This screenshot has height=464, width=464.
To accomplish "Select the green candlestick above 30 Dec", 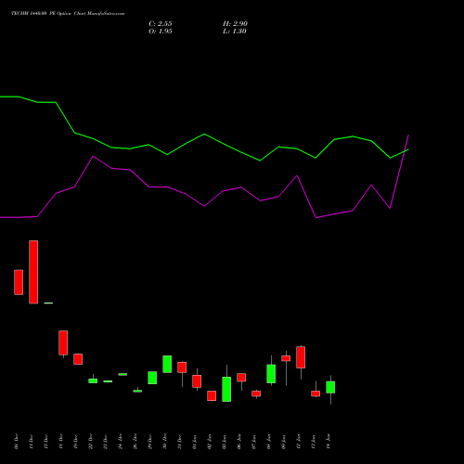I will [167, 364].
